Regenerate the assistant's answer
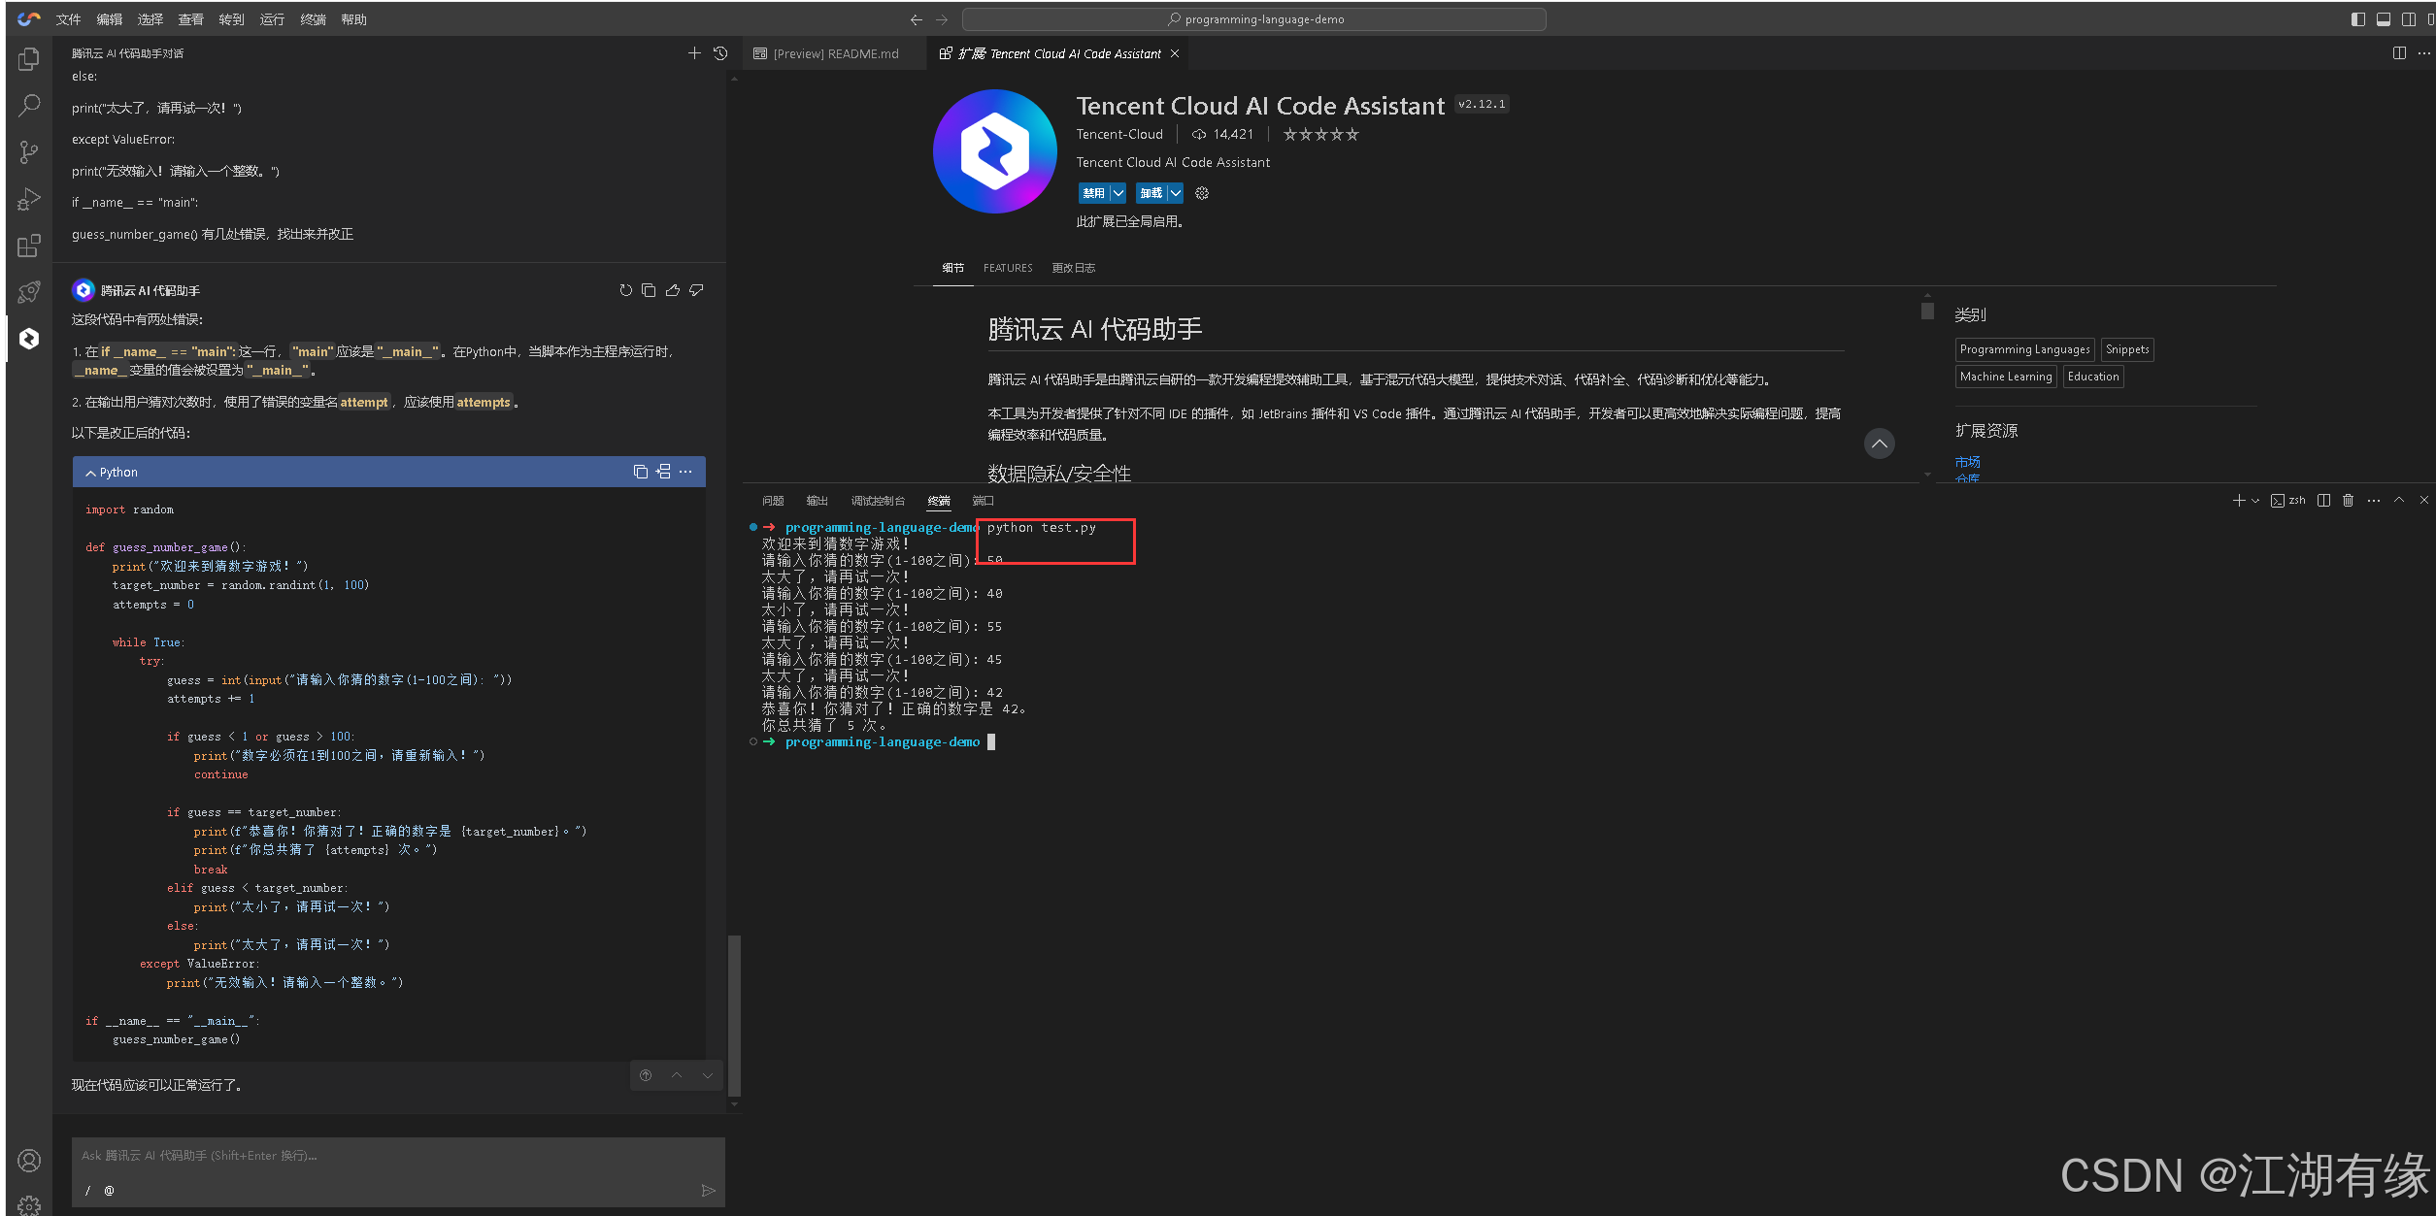 point(625,290)
